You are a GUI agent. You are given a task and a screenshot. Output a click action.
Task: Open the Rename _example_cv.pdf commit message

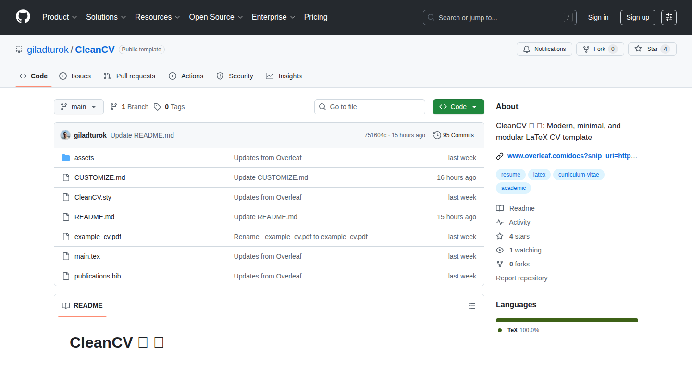[x=301, y=237]
